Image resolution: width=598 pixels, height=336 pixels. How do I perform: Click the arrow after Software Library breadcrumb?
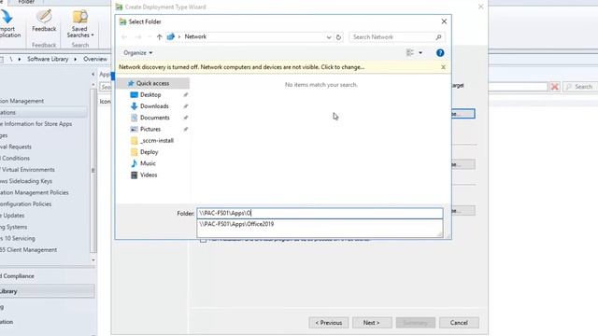(x=75, y=59)
